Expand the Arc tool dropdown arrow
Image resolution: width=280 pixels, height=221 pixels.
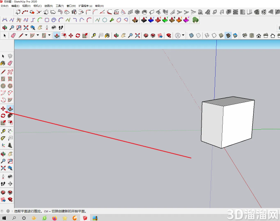pyautogui.click(x=38, y=35)
